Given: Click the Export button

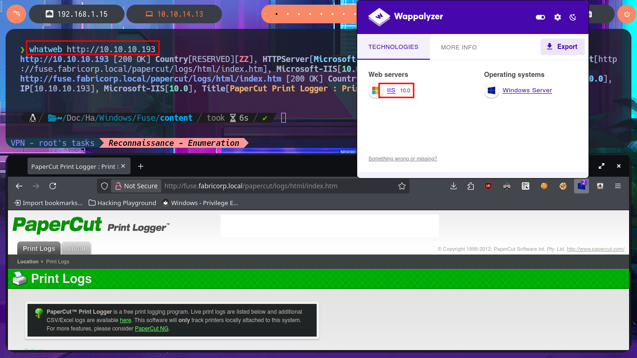Looking at the screenshot, I should [x=562, y=47].
